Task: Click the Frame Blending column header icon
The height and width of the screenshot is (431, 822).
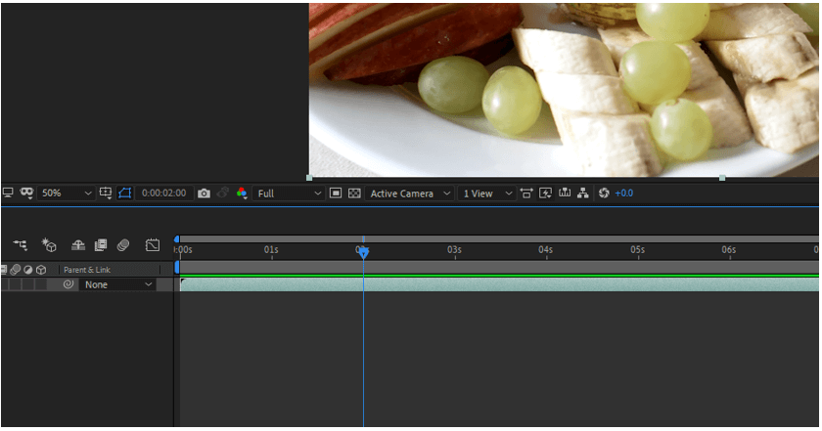Action: click(4, 270)
